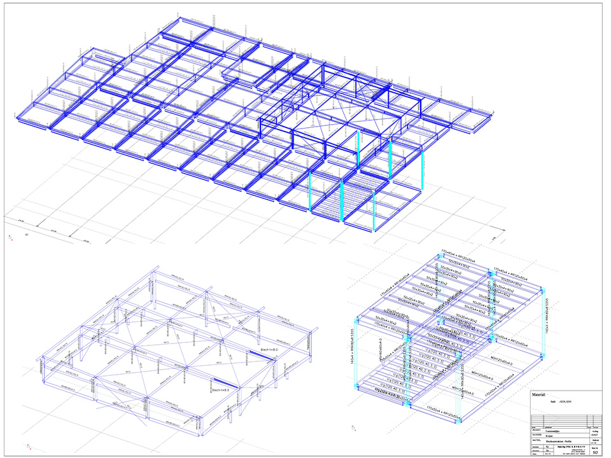611x458 pixels.
Task: Click the small circle marker beside top-view axis triad
Action: [26, 233]
